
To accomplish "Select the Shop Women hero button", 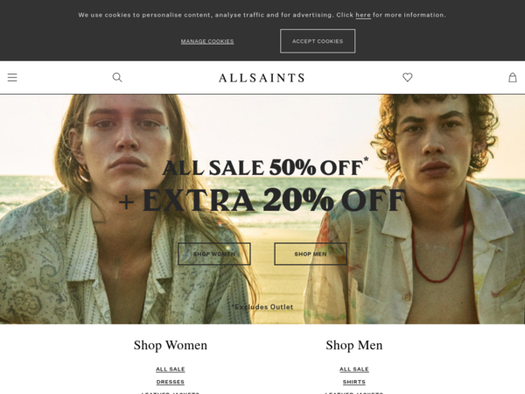I will [214, 254].
